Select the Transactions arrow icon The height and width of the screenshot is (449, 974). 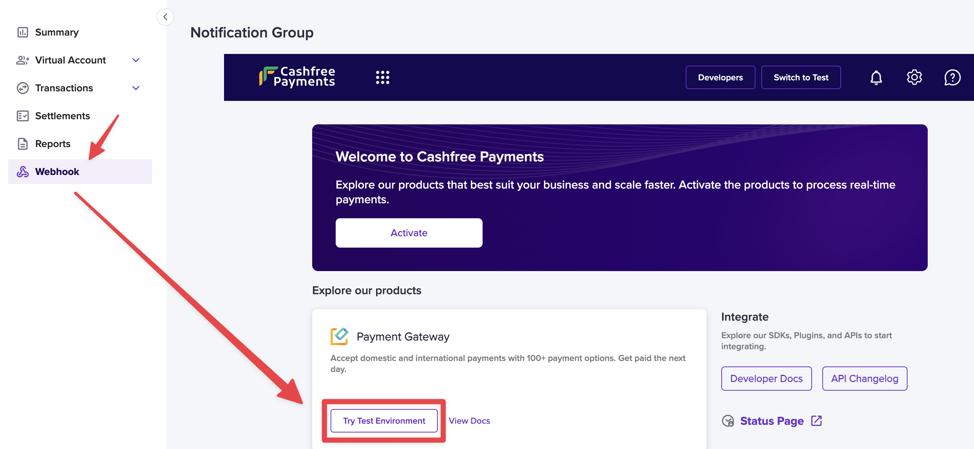23,88
